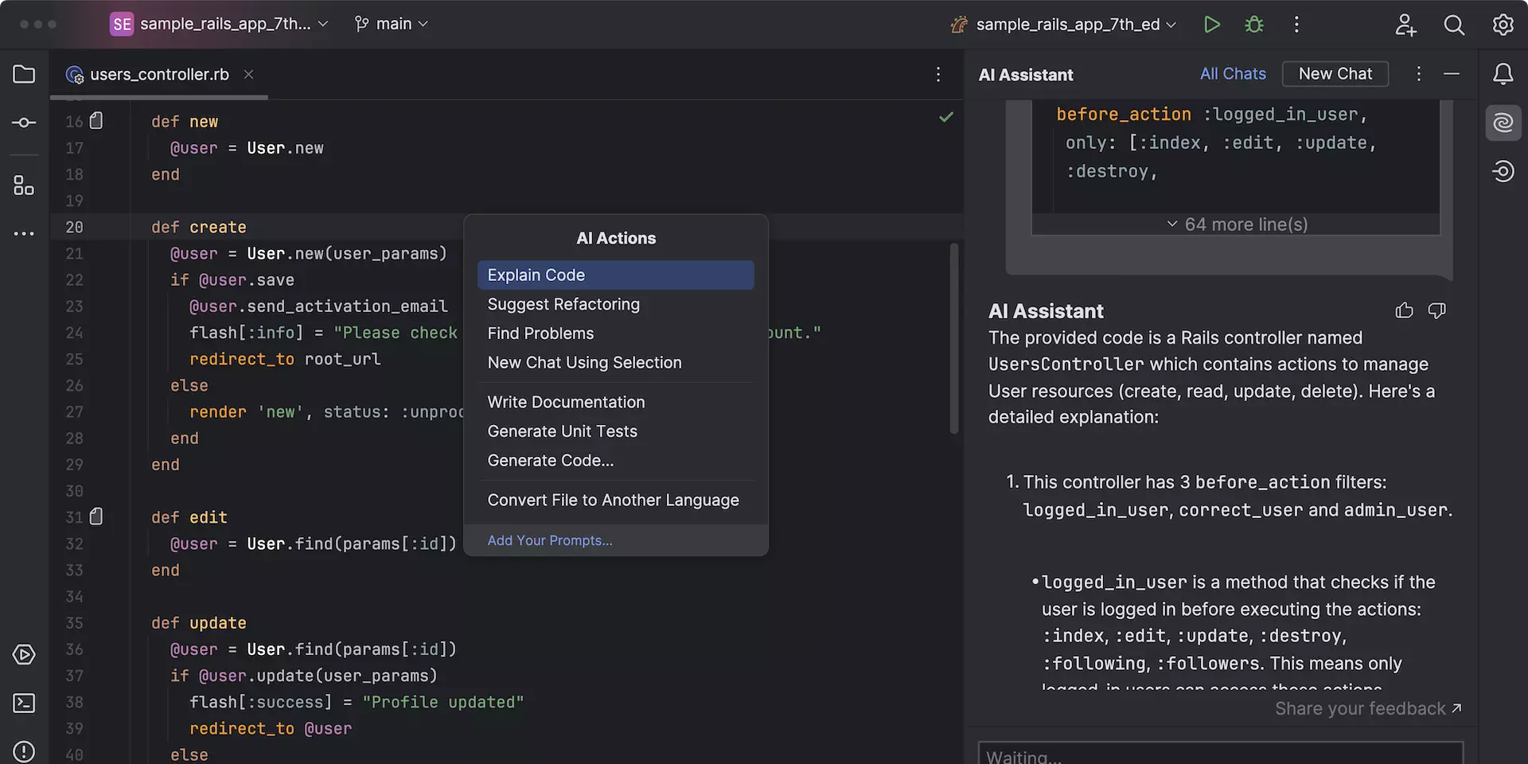Image resolution: width=1528 pixels, height=764 pixels.
Task: Click the thumbs up feedback icon
Action: pyautogui.click(x=1404, y=310)
